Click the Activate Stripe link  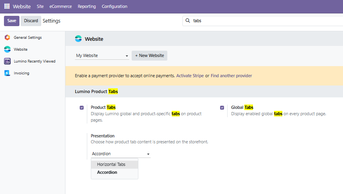click(x=190, y=76)
